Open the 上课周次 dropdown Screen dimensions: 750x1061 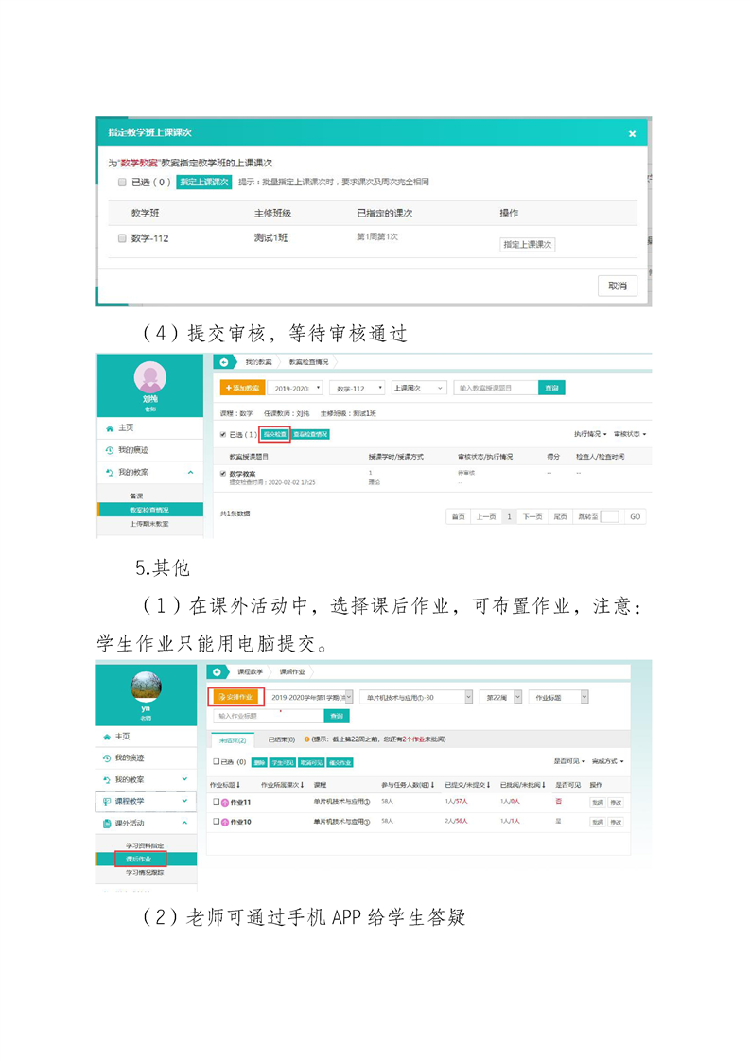[x=419, y=388]
